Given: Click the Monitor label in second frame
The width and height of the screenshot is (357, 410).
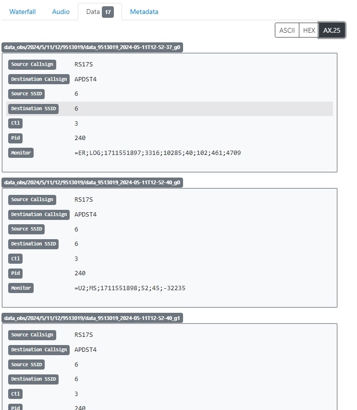Looking at the screenshot, I should pyautogui.click(x=21, y=288).
